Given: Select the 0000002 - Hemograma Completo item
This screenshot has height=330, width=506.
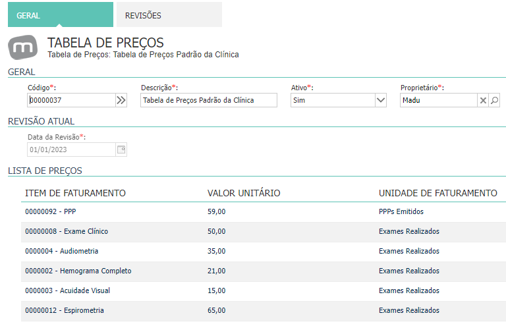Looking at the screenshot, I should pos(78,271).
